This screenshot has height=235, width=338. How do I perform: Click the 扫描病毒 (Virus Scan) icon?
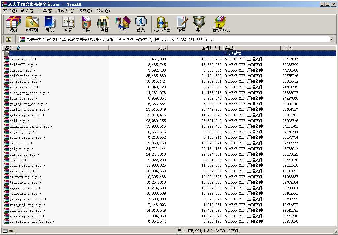162,24
